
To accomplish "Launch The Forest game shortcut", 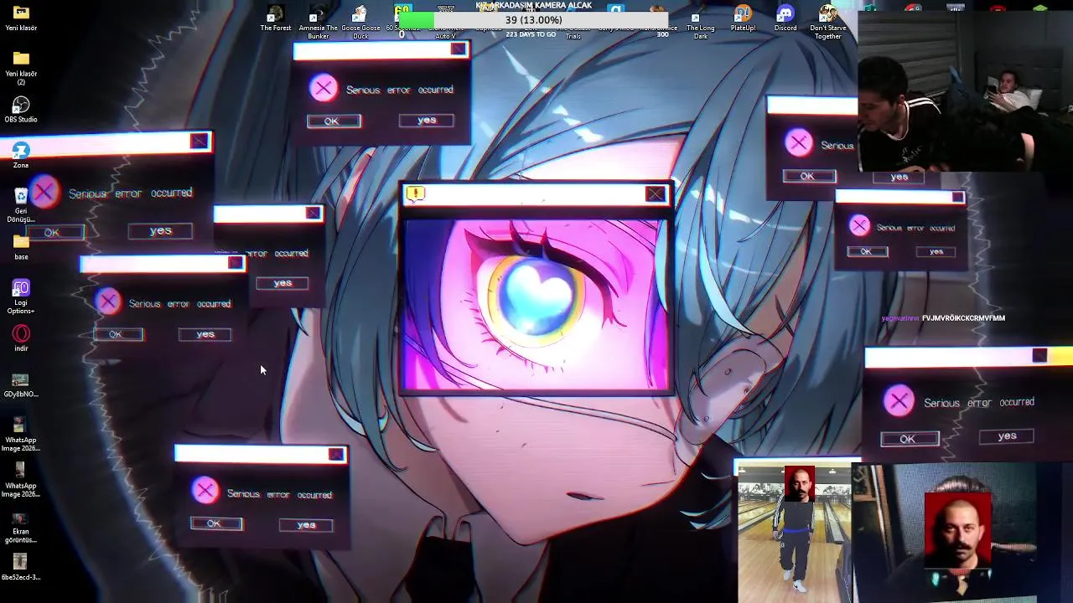I will (x=276, y=18).
